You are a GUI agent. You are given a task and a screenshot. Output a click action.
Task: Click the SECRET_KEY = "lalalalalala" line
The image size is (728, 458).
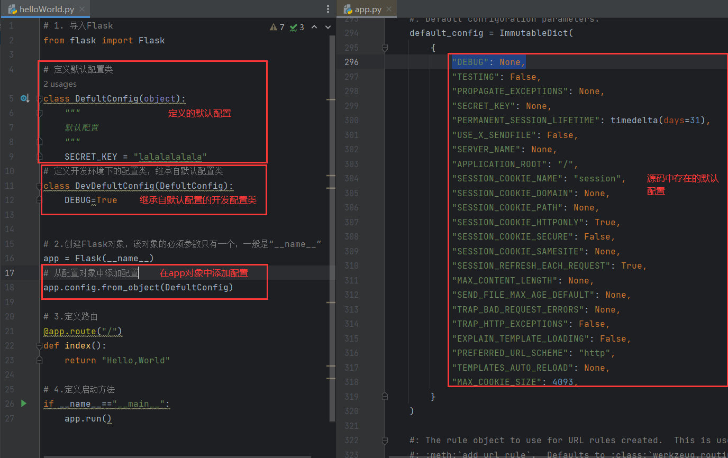click(136, 157)
